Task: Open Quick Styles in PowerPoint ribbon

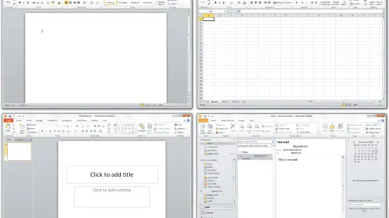Action: [x=149, y=128]
